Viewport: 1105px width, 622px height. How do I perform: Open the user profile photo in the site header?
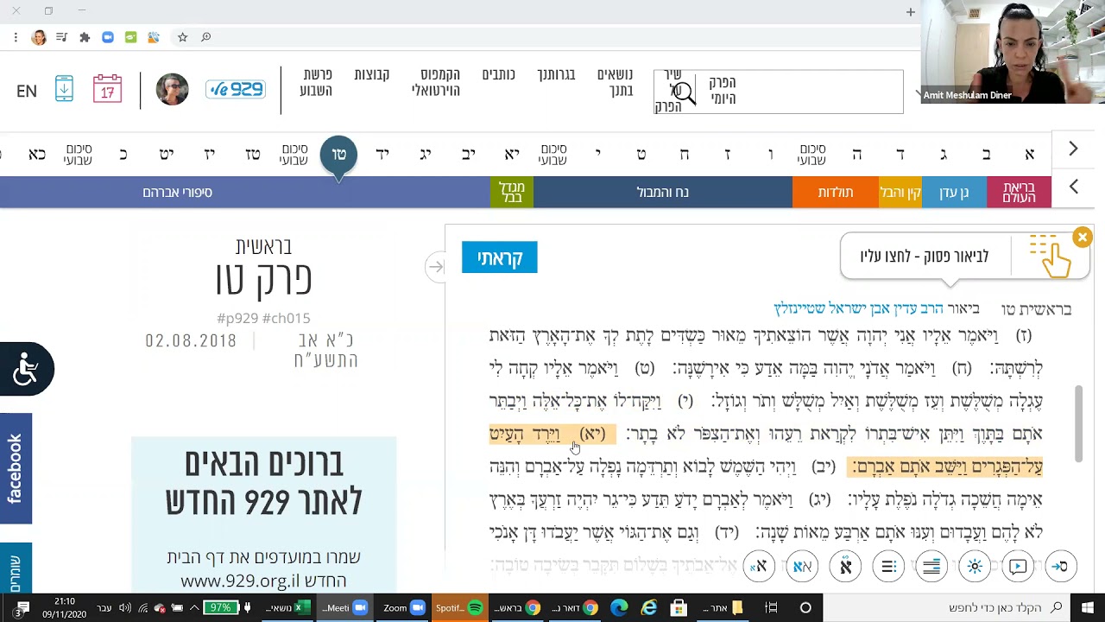(x=172, y=89)
